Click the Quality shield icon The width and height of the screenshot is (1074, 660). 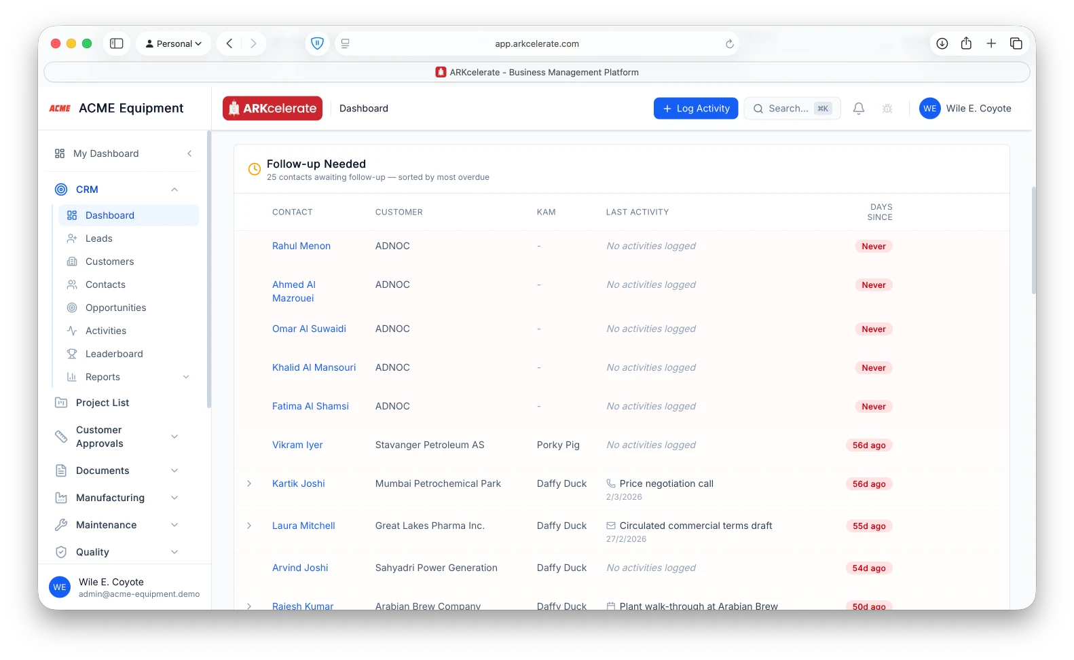coord(61,552)
